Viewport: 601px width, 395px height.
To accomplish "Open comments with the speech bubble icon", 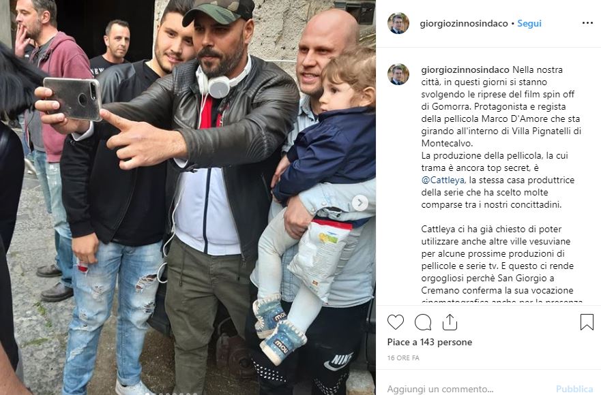I will point(423,322).
